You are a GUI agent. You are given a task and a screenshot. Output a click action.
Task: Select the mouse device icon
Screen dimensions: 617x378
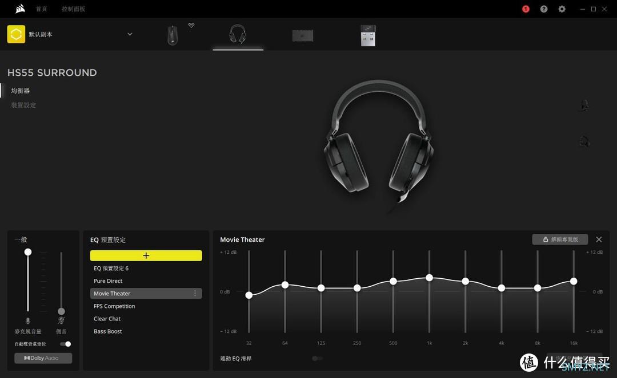[x=173, y=35]
